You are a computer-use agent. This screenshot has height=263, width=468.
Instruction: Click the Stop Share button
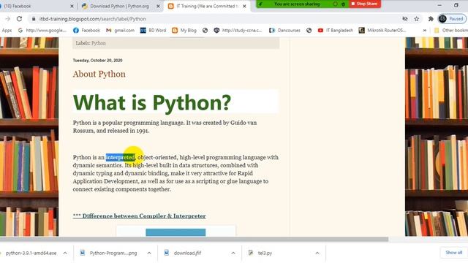pos(365,4)
